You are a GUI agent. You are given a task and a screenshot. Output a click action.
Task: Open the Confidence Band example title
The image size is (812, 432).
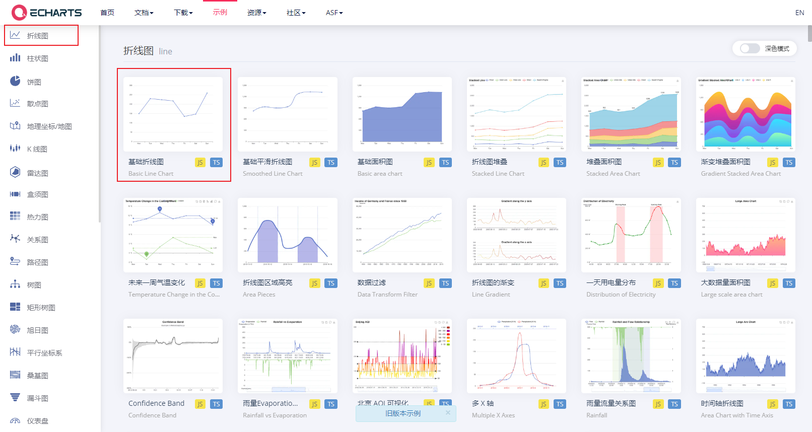(156, 403)
